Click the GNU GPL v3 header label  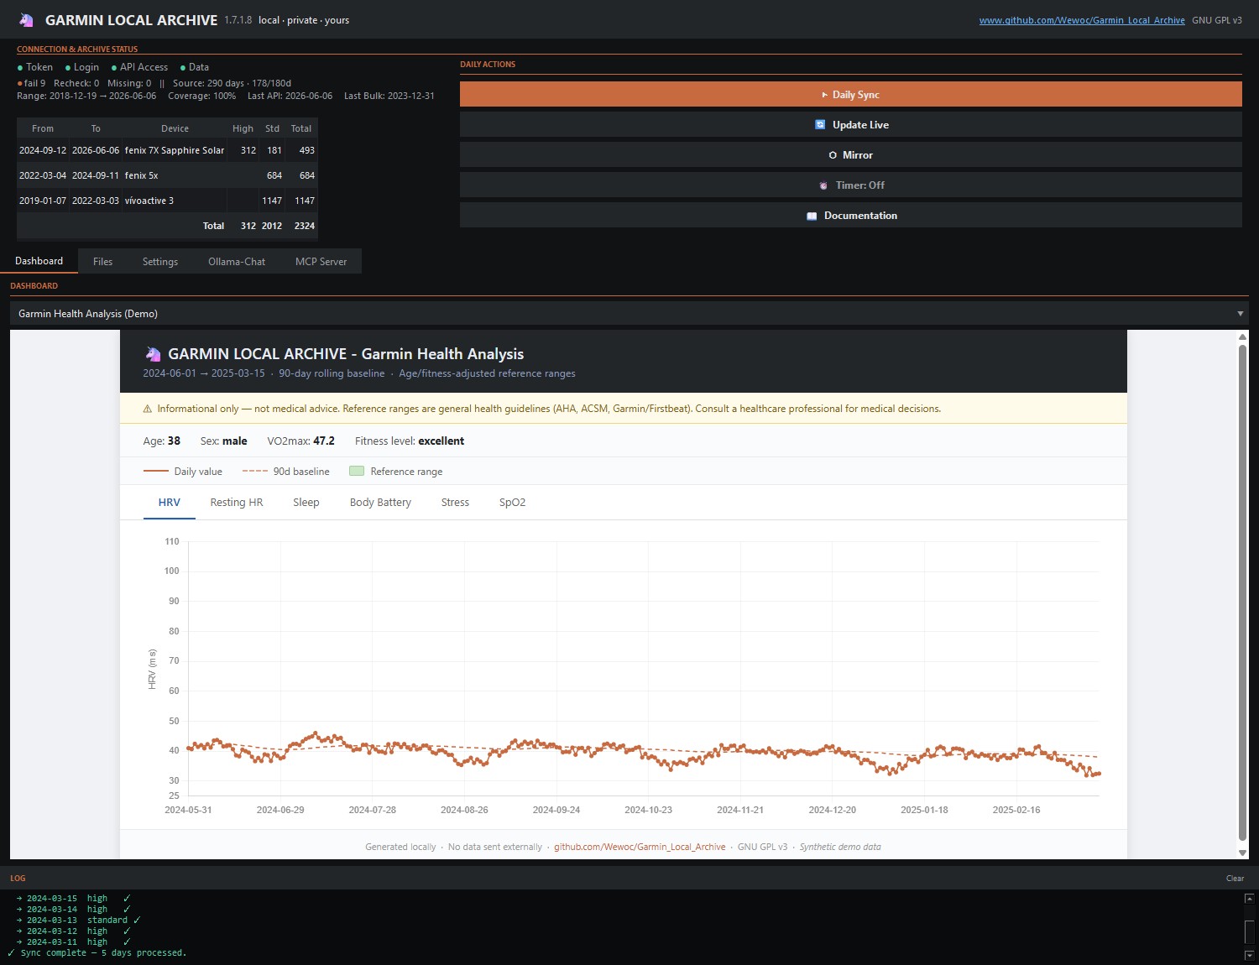(x=1217, y=20)
